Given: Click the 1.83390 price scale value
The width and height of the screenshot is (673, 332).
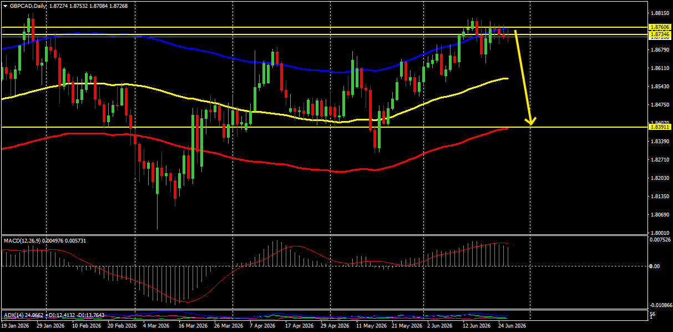Looking at the screenshot, I should [x=660, y=142].
